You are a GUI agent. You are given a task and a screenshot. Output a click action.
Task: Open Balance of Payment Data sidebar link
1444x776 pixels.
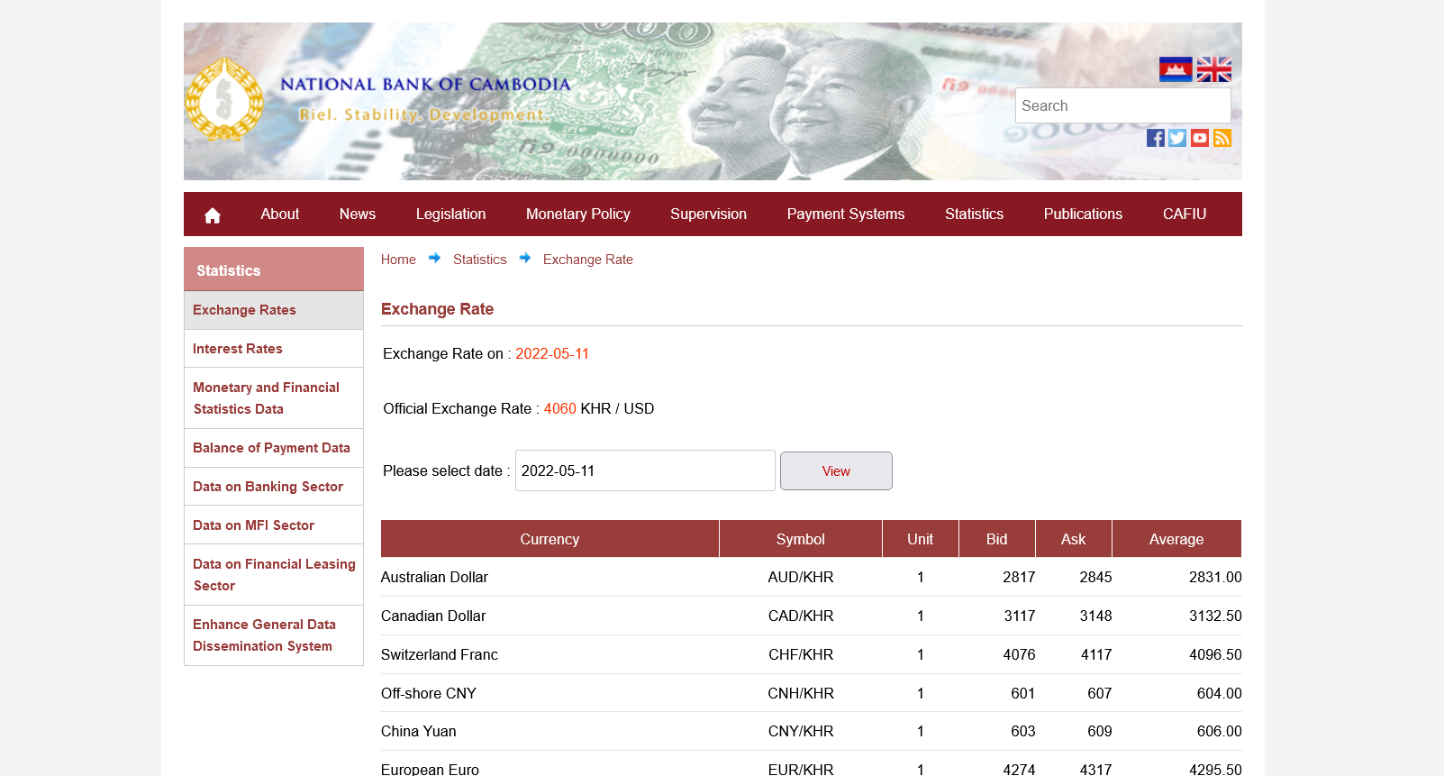tap(271, 448)
